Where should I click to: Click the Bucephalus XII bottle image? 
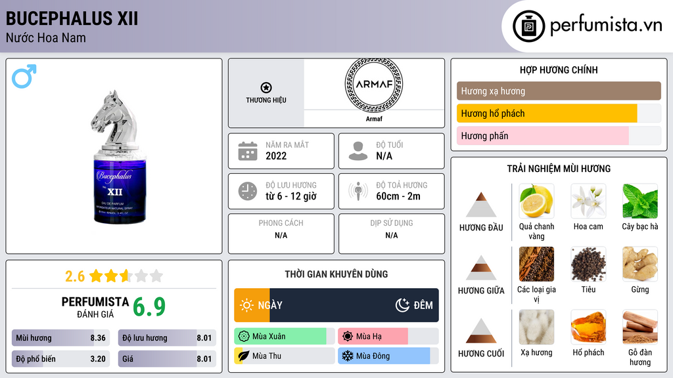tap(114, 157)
